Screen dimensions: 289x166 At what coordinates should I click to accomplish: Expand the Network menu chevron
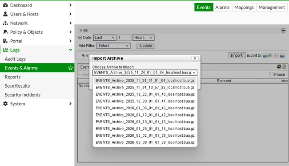70,23
